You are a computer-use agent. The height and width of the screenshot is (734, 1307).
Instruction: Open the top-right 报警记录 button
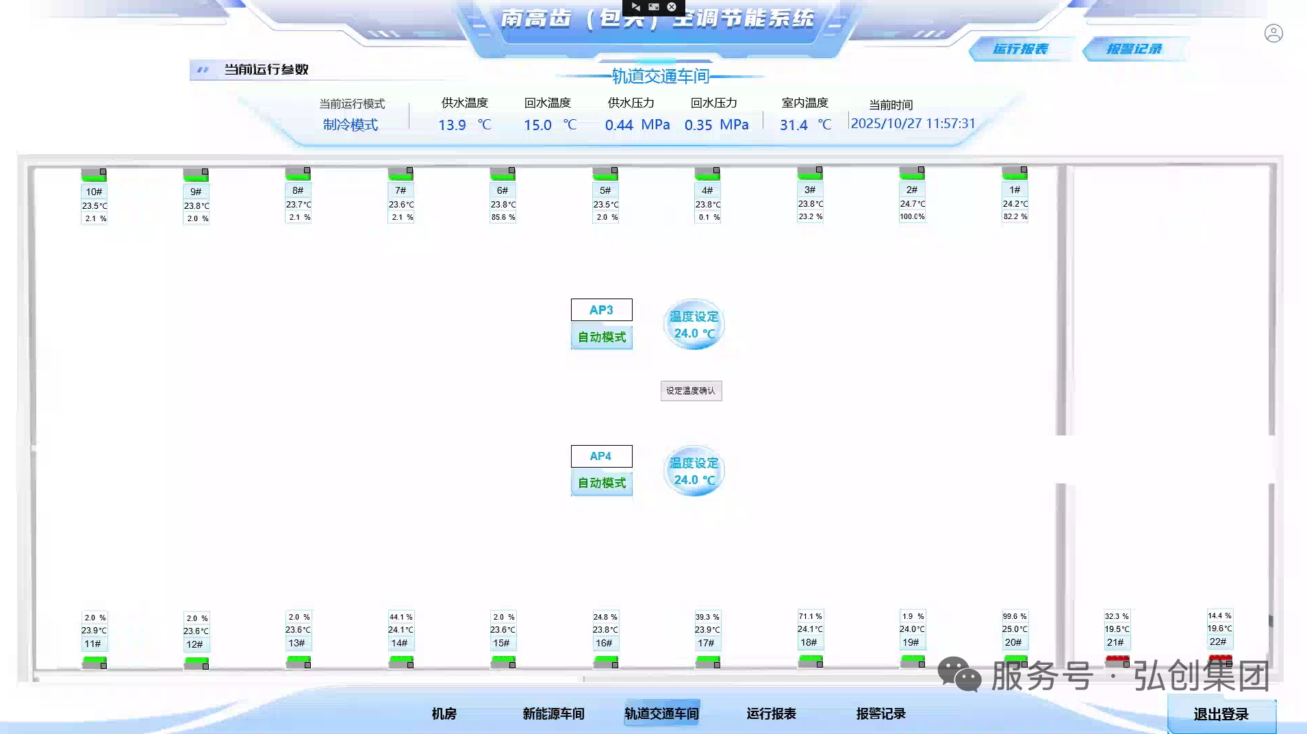1134,49
